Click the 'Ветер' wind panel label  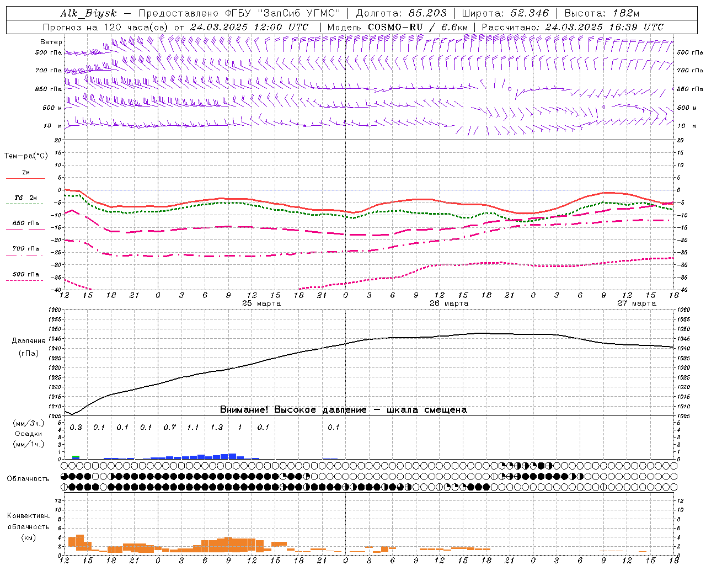(51, 42)
